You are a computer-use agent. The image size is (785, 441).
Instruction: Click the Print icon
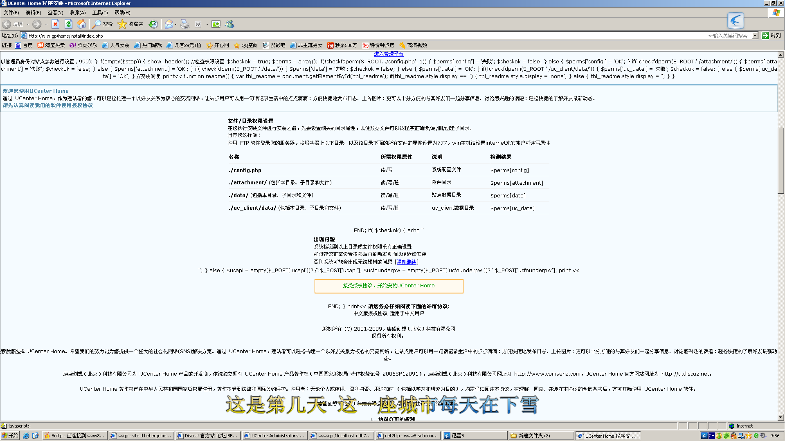point(185,24)
